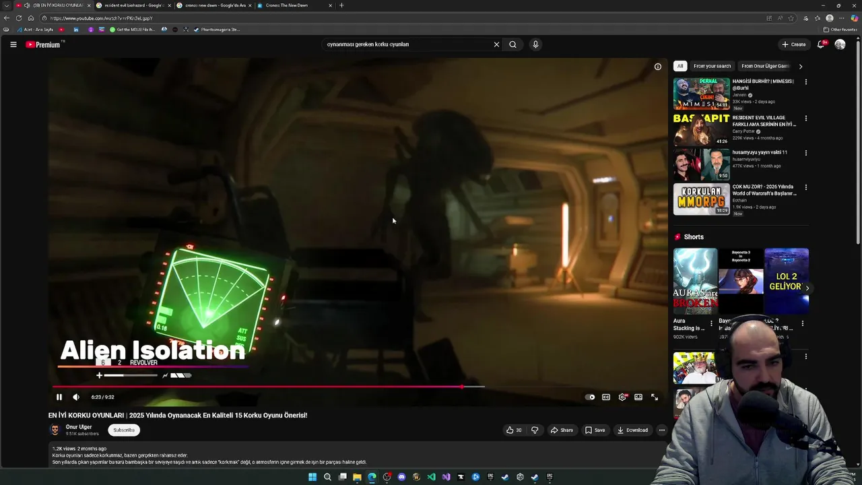Go back in browser
862x485 pixels.
coord(7,18)
